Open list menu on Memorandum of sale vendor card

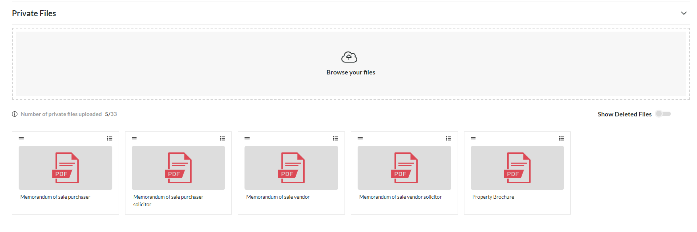click(x=336, y=138)
